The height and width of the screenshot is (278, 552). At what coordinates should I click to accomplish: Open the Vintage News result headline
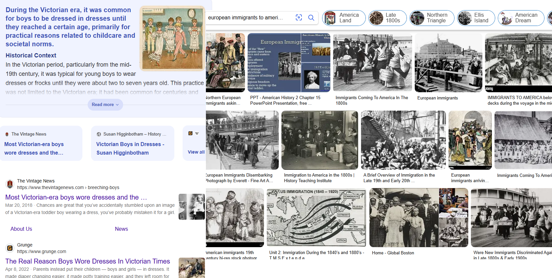point(76,197)
